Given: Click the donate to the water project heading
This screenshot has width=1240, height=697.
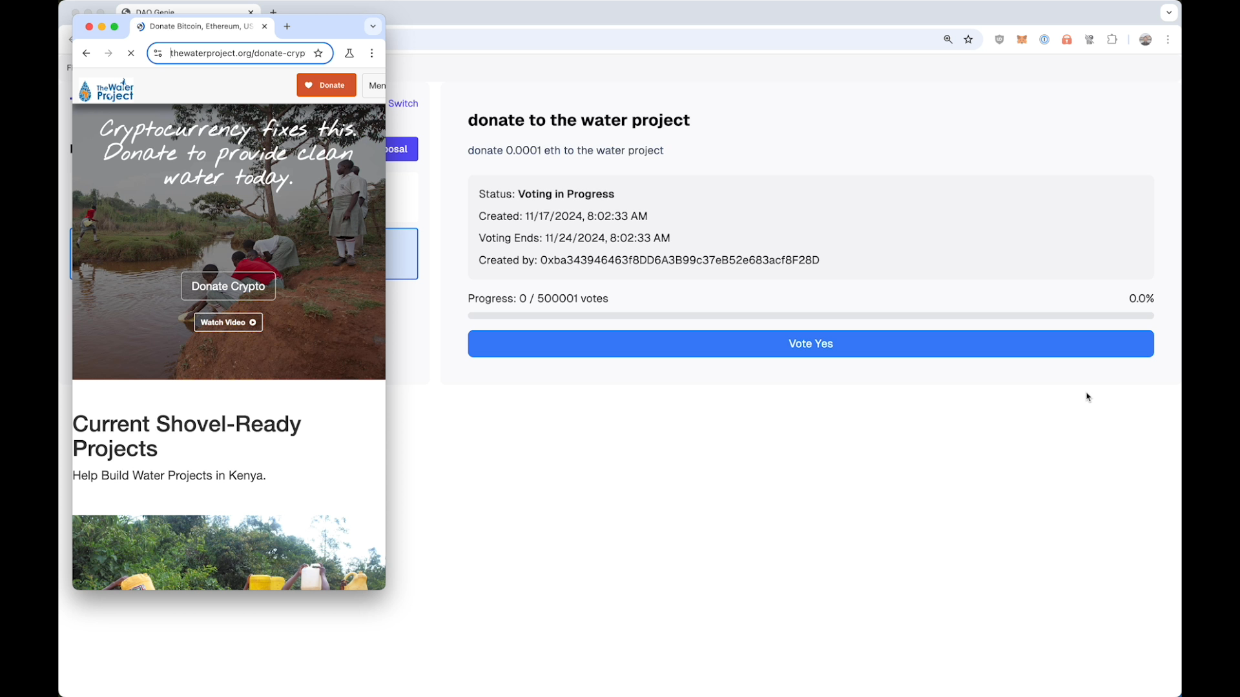Looking at the screenshot, I should tap(579, 120).
